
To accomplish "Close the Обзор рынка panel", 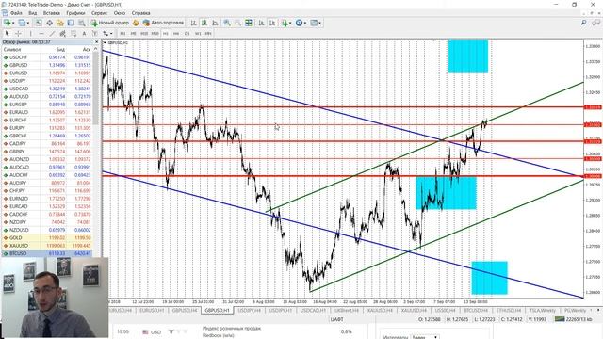I will click(96, 41).
